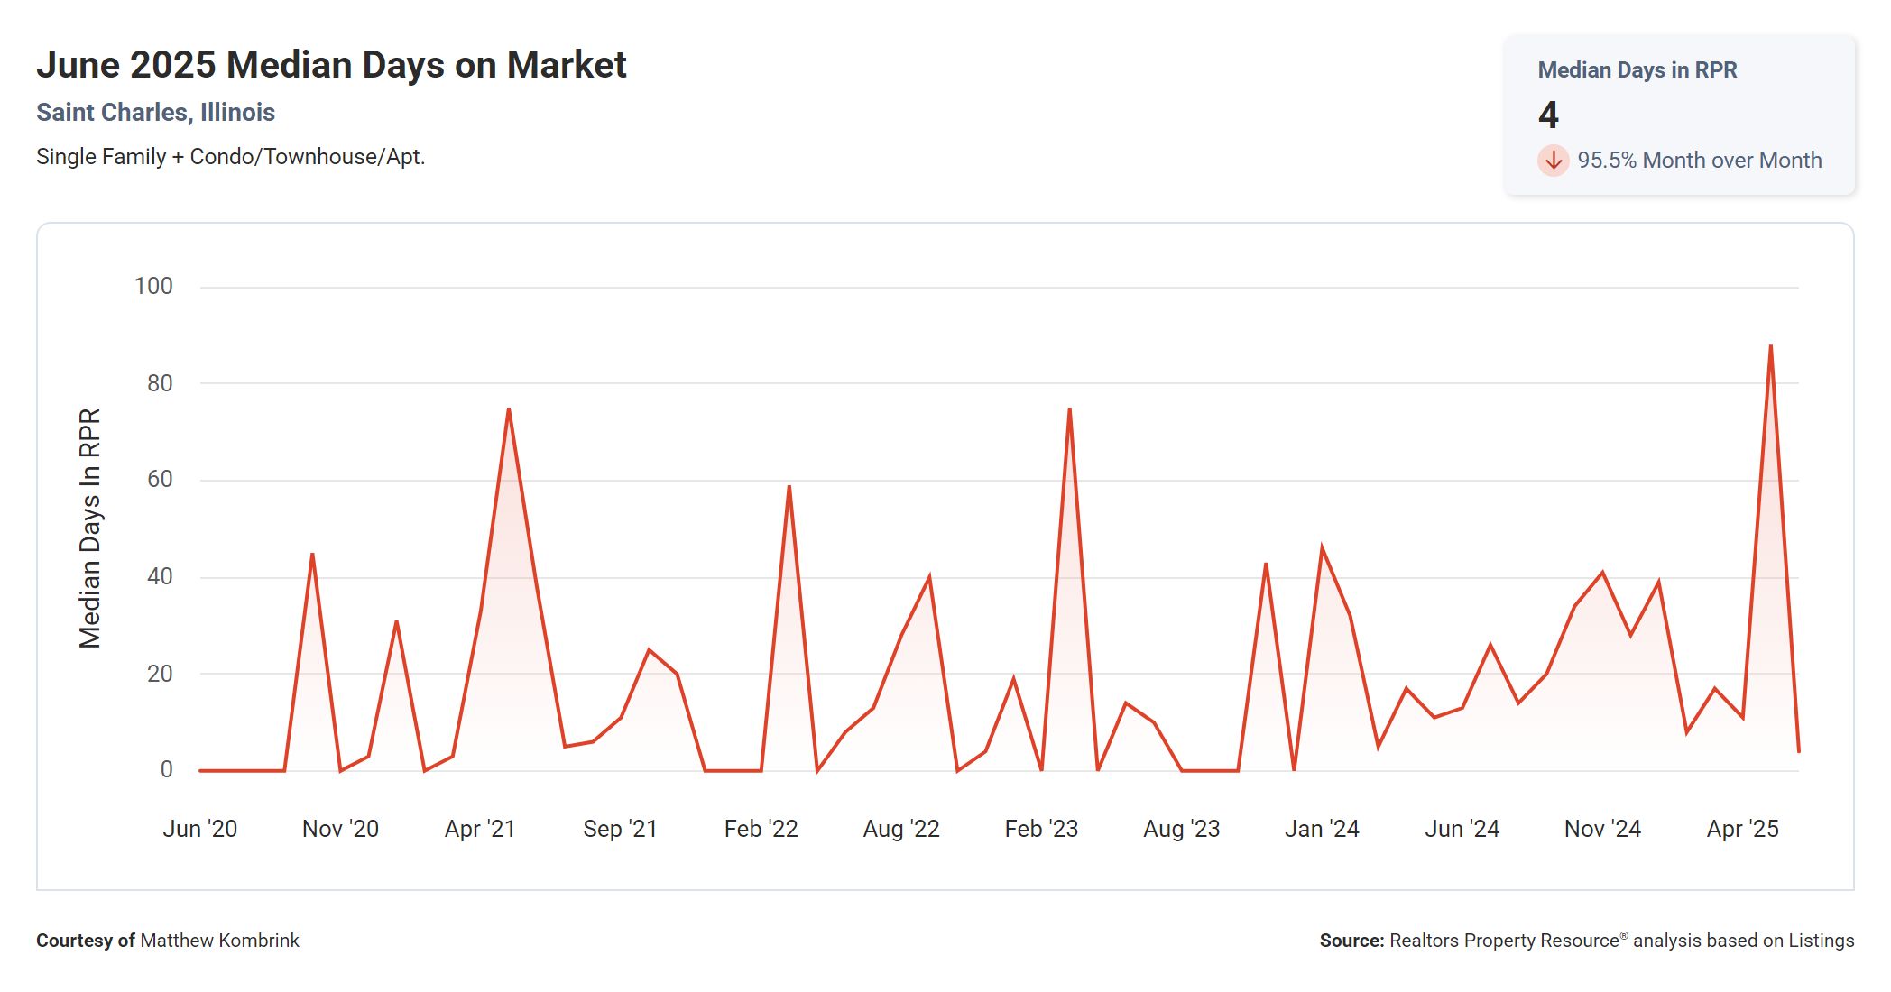Click the Nov '24 x-axis label
The image size is (1891, 992).
1602,829
